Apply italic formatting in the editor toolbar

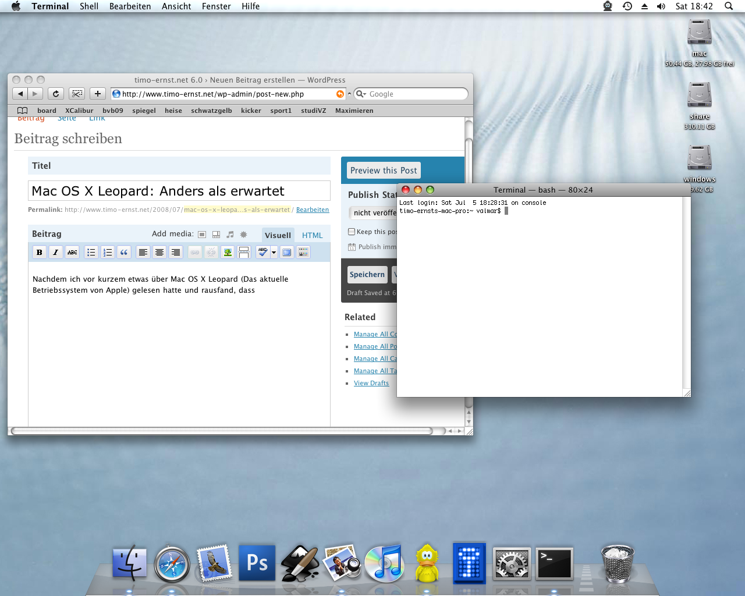55,252
